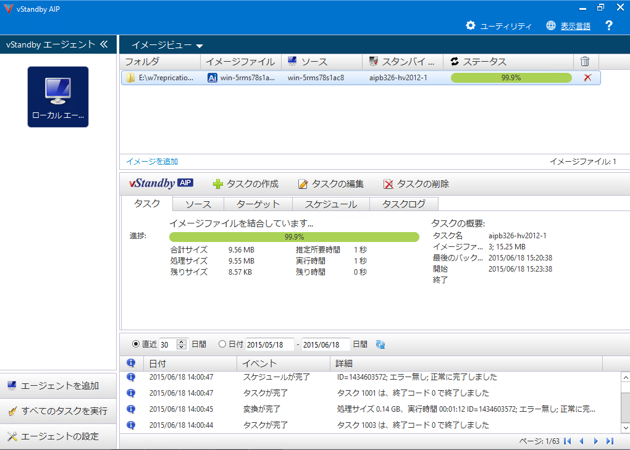Increase the recent days stepper value
The height and width of the screenshot is (450, 630).
182,342
